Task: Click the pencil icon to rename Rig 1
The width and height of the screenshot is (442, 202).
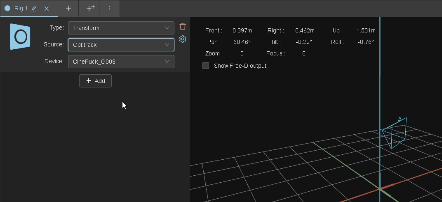Action: coord(34,9)
